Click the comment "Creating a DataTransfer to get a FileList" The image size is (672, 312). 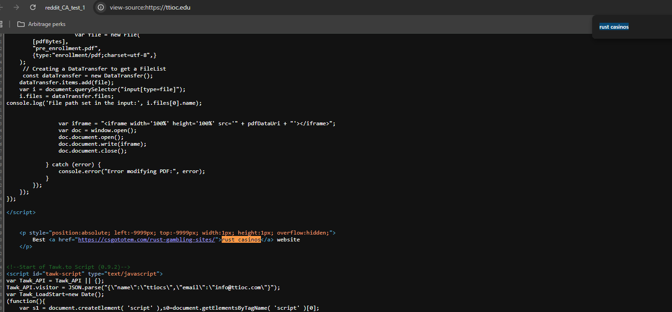click(94, 69)
